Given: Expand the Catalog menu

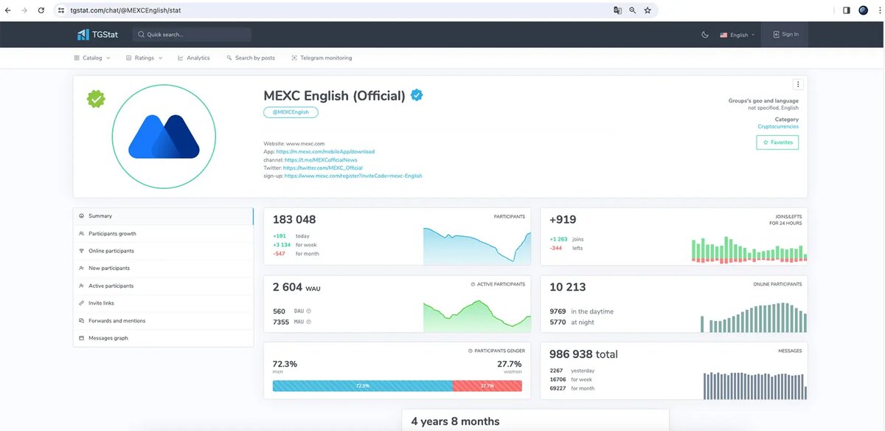Looking at the screenshot, I should [x=92, y=58].
